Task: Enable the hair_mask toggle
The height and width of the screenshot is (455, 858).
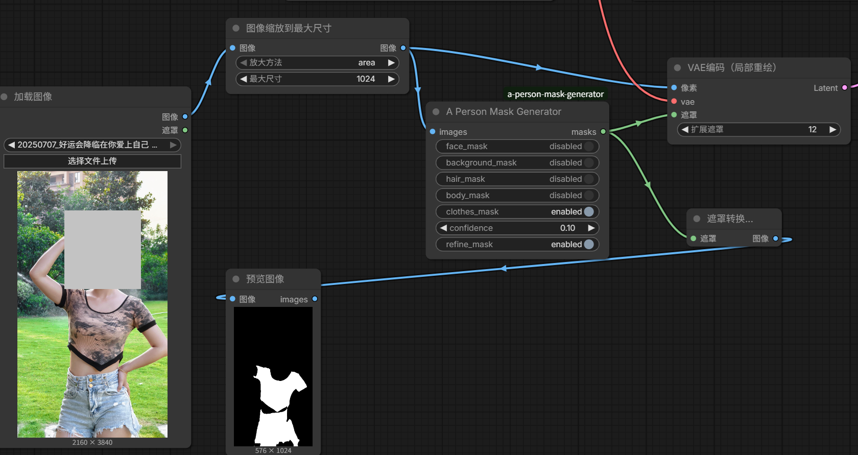Action: [589, 179]
